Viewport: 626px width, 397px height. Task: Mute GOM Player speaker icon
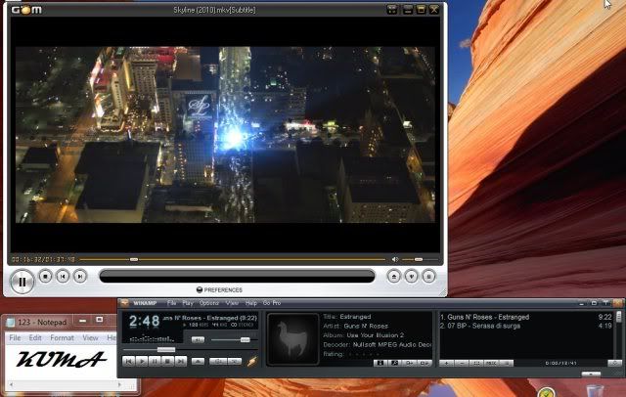pos(395,259)
